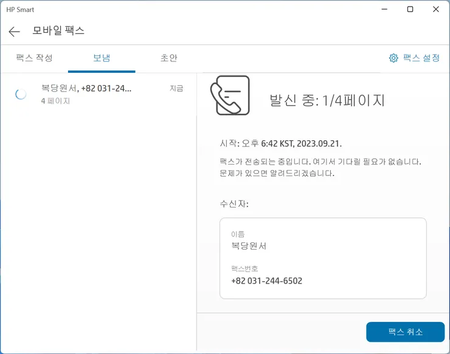
Task: Click the 모바일 팩스 page title
Action: click(58, 30)
